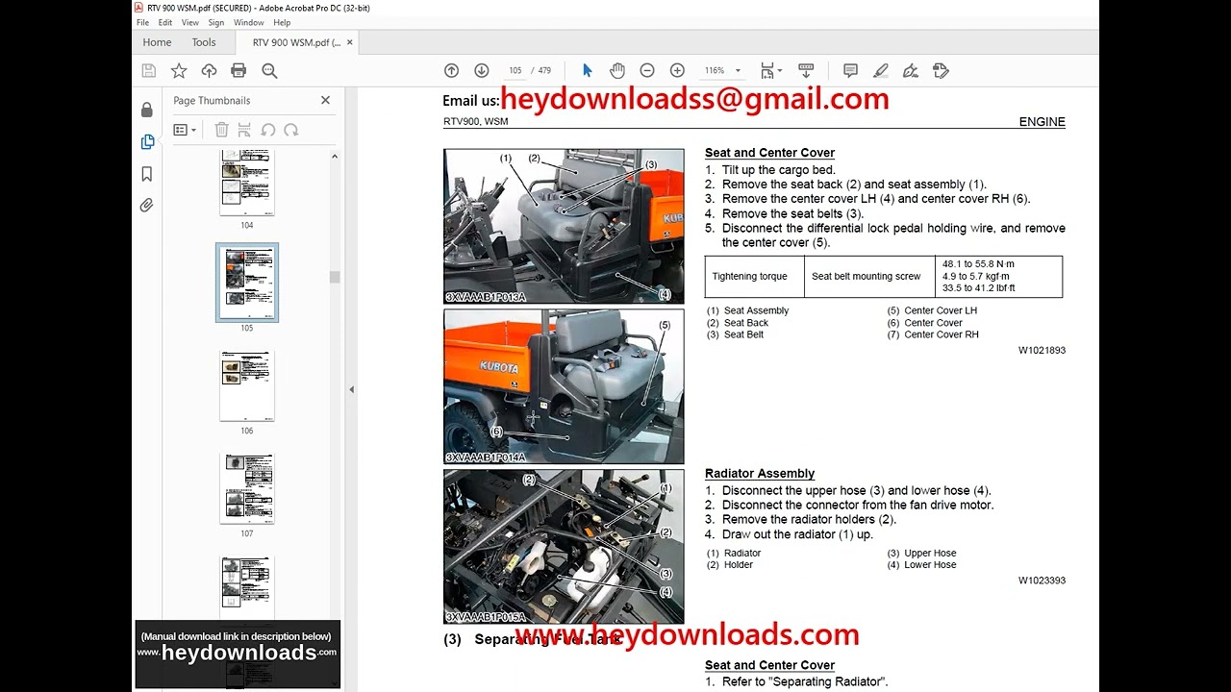Screen dimensions: 1231x692
Task: Choose the arrow selection tool
Action: (588, 70)
